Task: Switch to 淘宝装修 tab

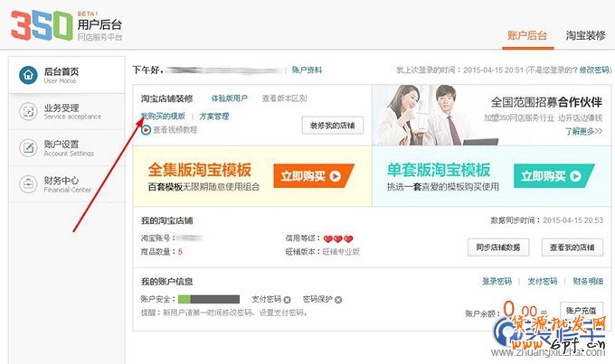Action: 585,35
